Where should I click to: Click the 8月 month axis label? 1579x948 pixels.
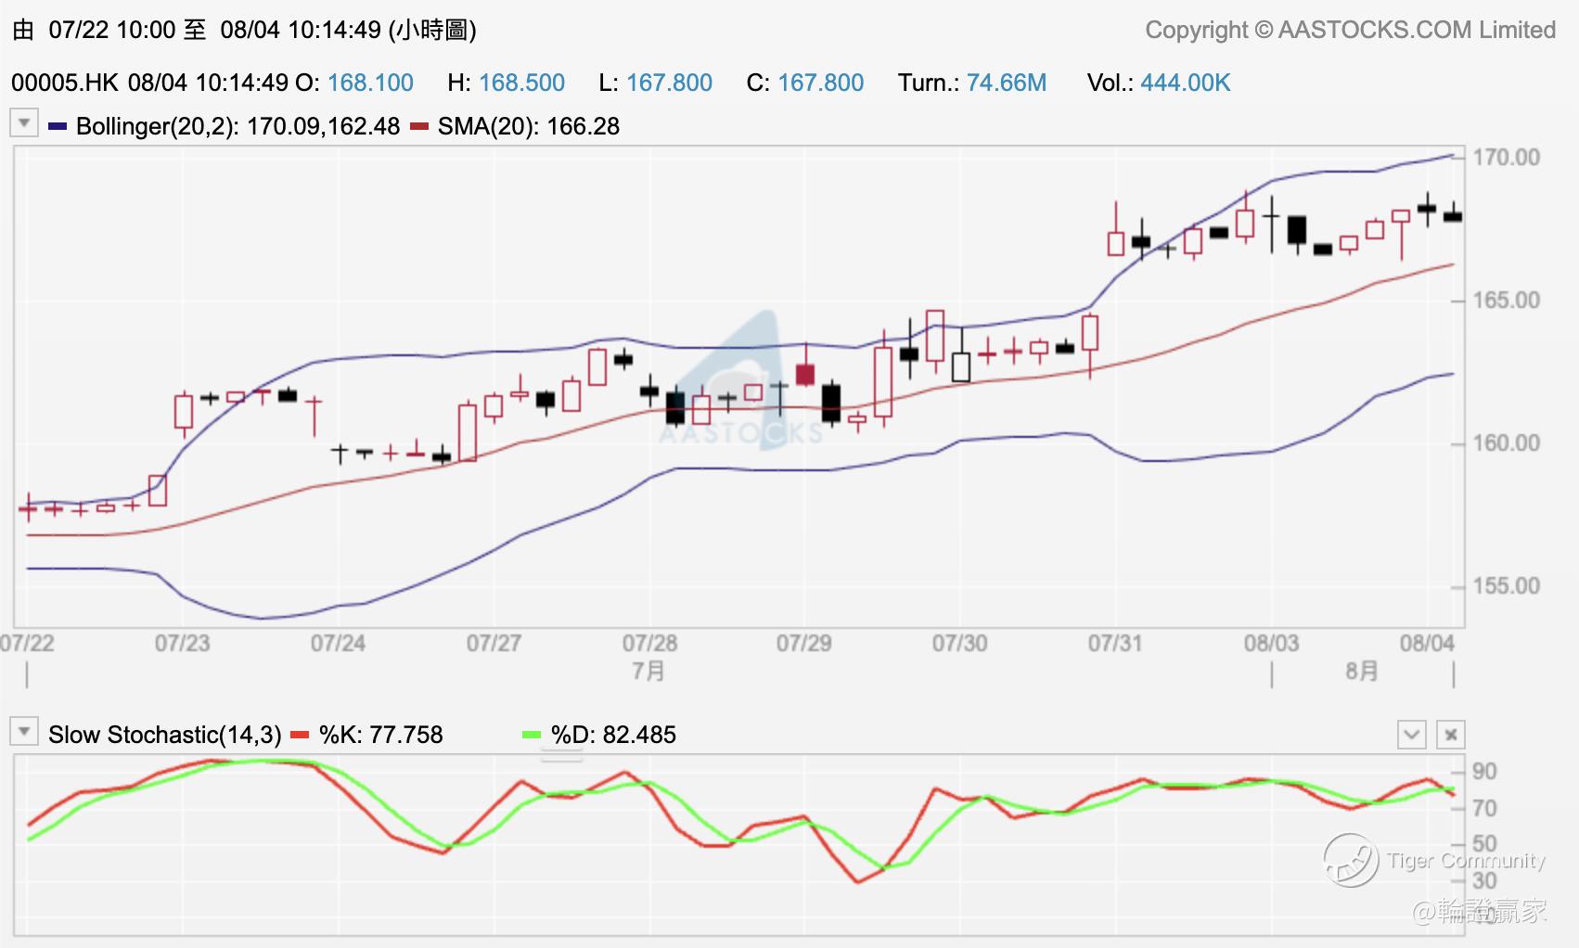click(x=1362, y=671)
